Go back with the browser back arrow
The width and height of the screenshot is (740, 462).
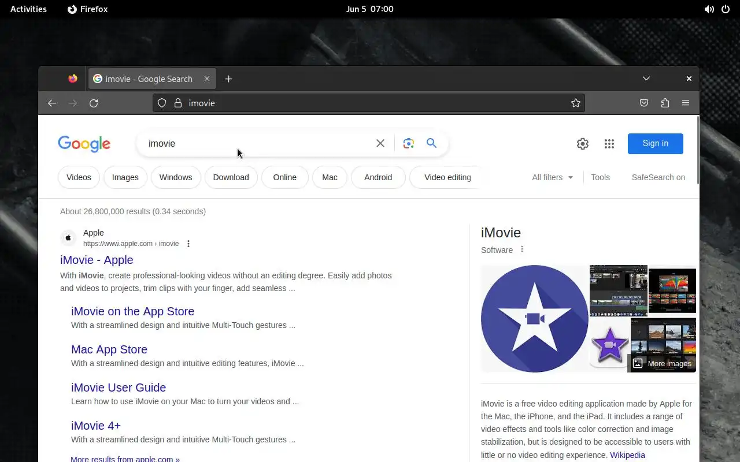(52, 103)
